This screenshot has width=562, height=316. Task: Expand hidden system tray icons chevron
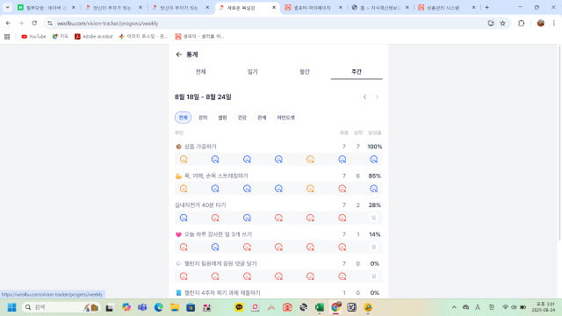tap(454, 307)
